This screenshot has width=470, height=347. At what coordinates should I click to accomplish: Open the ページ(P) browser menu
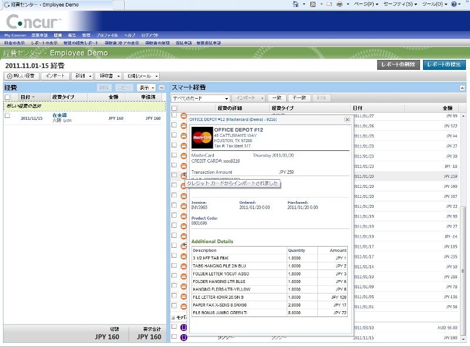tap(366, 4)
